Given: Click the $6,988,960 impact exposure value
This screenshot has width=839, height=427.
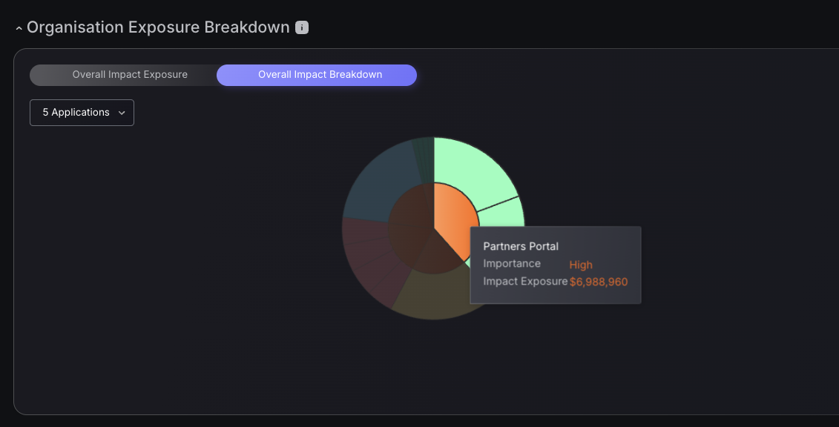Looking at the screenshot, I should [598, 282].
